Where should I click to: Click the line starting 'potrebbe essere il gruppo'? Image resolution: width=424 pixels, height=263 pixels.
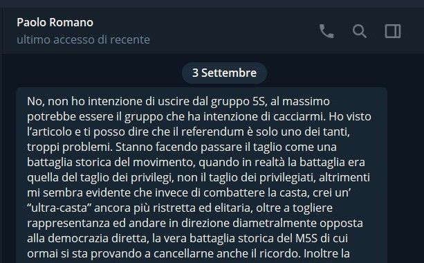199,116
